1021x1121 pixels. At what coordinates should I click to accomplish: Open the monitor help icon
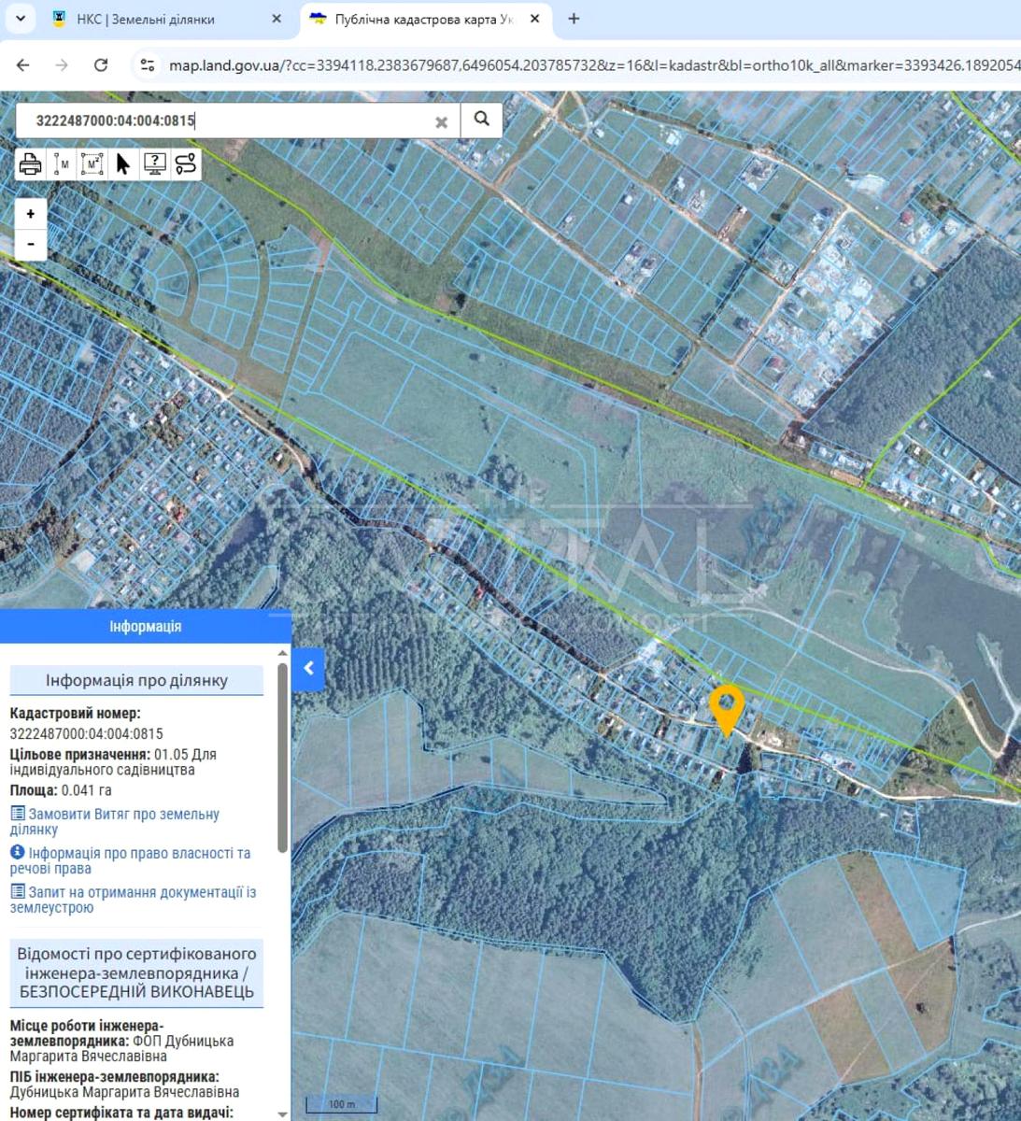pos(154,164)
